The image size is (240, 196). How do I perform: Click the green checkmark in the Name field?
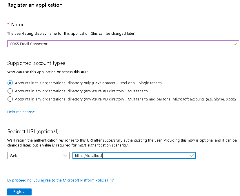click(235, 44)
